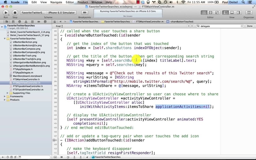Viewport: 256px width, 160px height.
Task: Jump to next find result
Action: [x=192, y=26]
